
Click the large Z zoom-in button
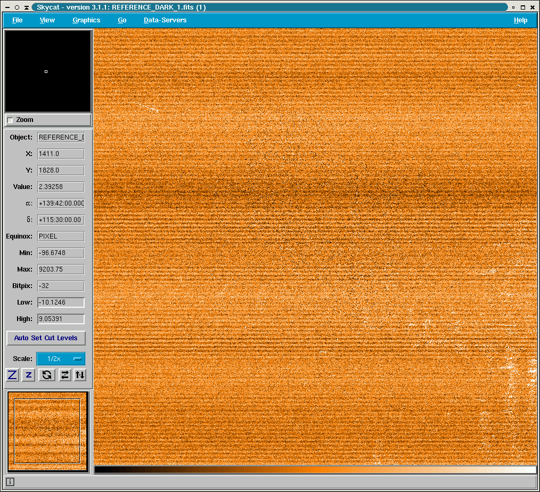click(12, 375)
